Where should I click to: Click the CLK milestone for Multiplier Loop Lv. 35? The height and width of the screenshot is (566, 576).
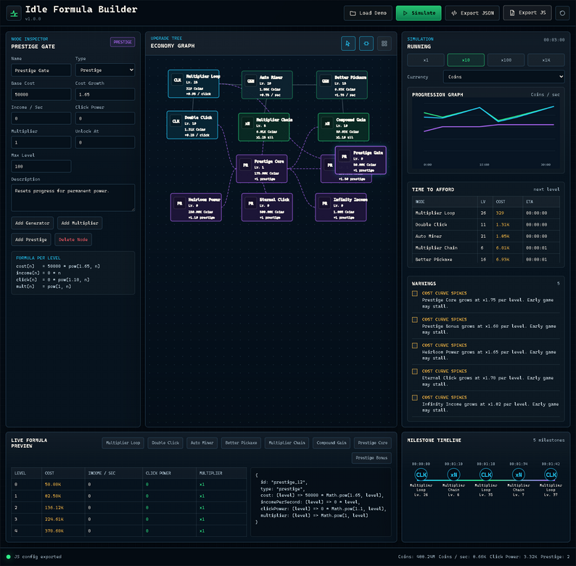pyautogui.click(x=486, y=475)
